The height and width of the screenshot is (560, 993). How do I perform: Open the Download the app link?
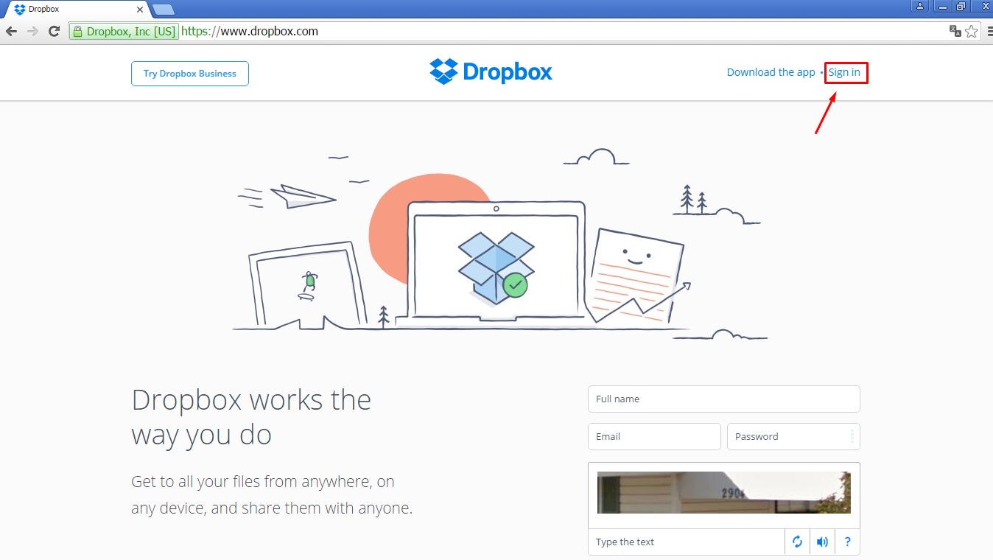point(771,72)
